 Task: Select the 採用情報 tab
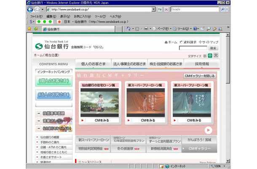click(202, 64)
